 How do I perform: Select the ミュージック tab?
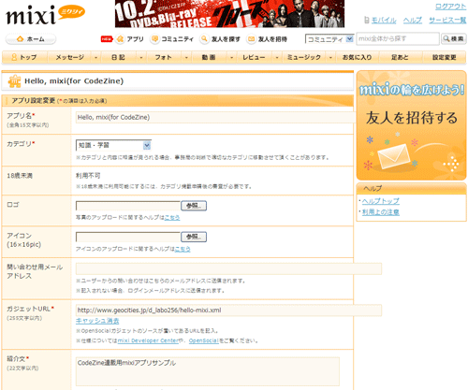[304, 57]
